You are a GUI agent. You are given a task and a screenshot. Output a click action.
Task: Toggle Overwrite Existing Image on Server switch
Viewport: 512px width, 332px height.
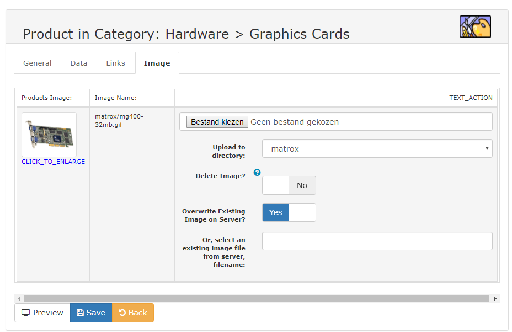(x=289, y=212)
